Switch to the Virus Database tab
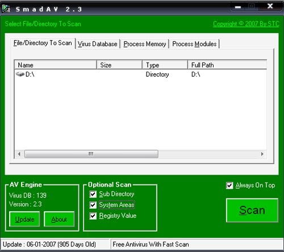Screen dimensions: 284x252 click(98, 44)
